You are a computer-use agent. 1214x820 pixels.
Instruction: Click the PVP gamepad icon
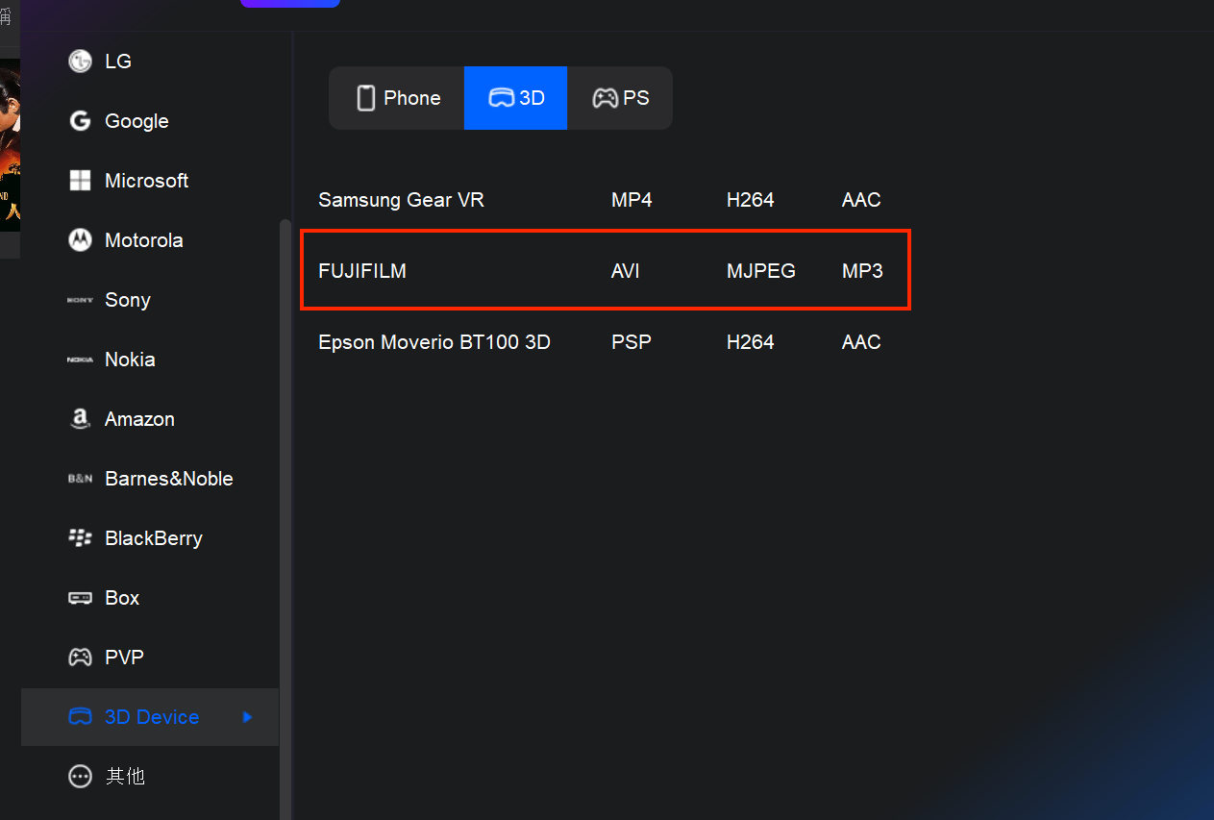tap(80, 658)
